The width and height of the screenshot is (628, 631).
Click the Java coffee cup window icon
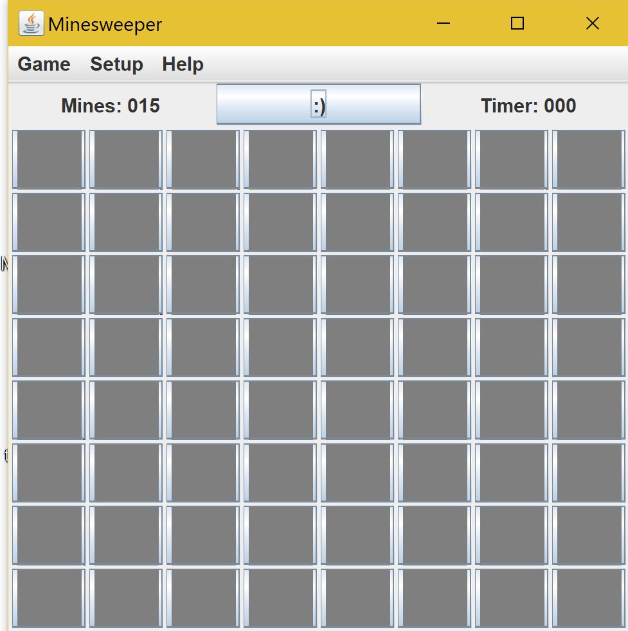[31, 23]
